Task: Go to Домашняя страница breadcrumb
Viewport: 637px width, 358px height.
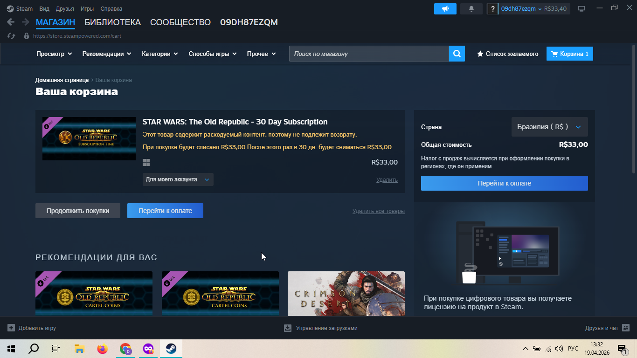Action: tap(62, 80)
